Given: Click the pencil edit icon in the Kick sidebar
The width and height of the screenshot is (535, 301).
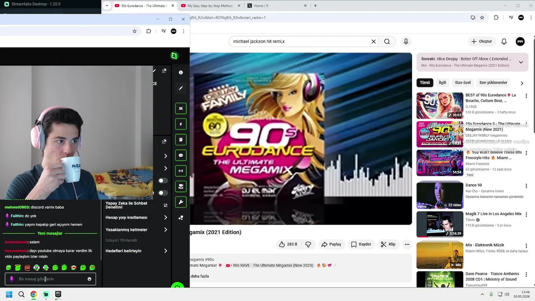Looking at the screenshot, I should 181,88.
